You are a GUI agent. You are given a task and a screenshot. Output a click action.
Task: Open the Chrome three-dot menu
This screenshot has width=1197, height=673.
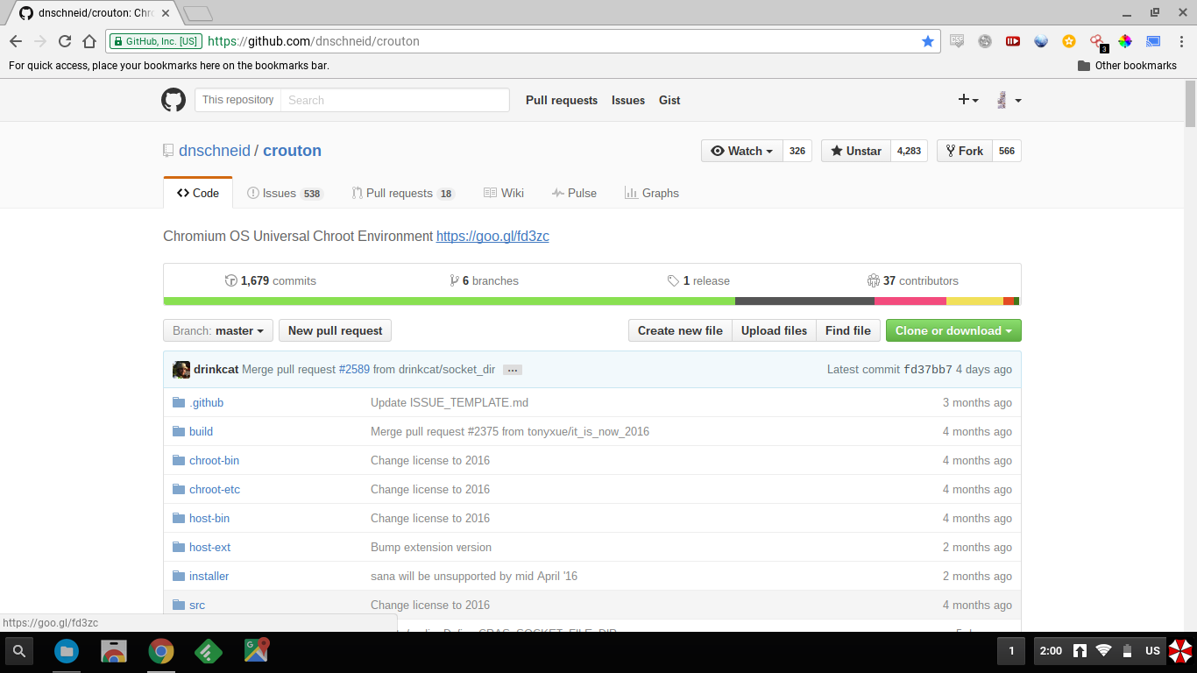pos(1179,41)
